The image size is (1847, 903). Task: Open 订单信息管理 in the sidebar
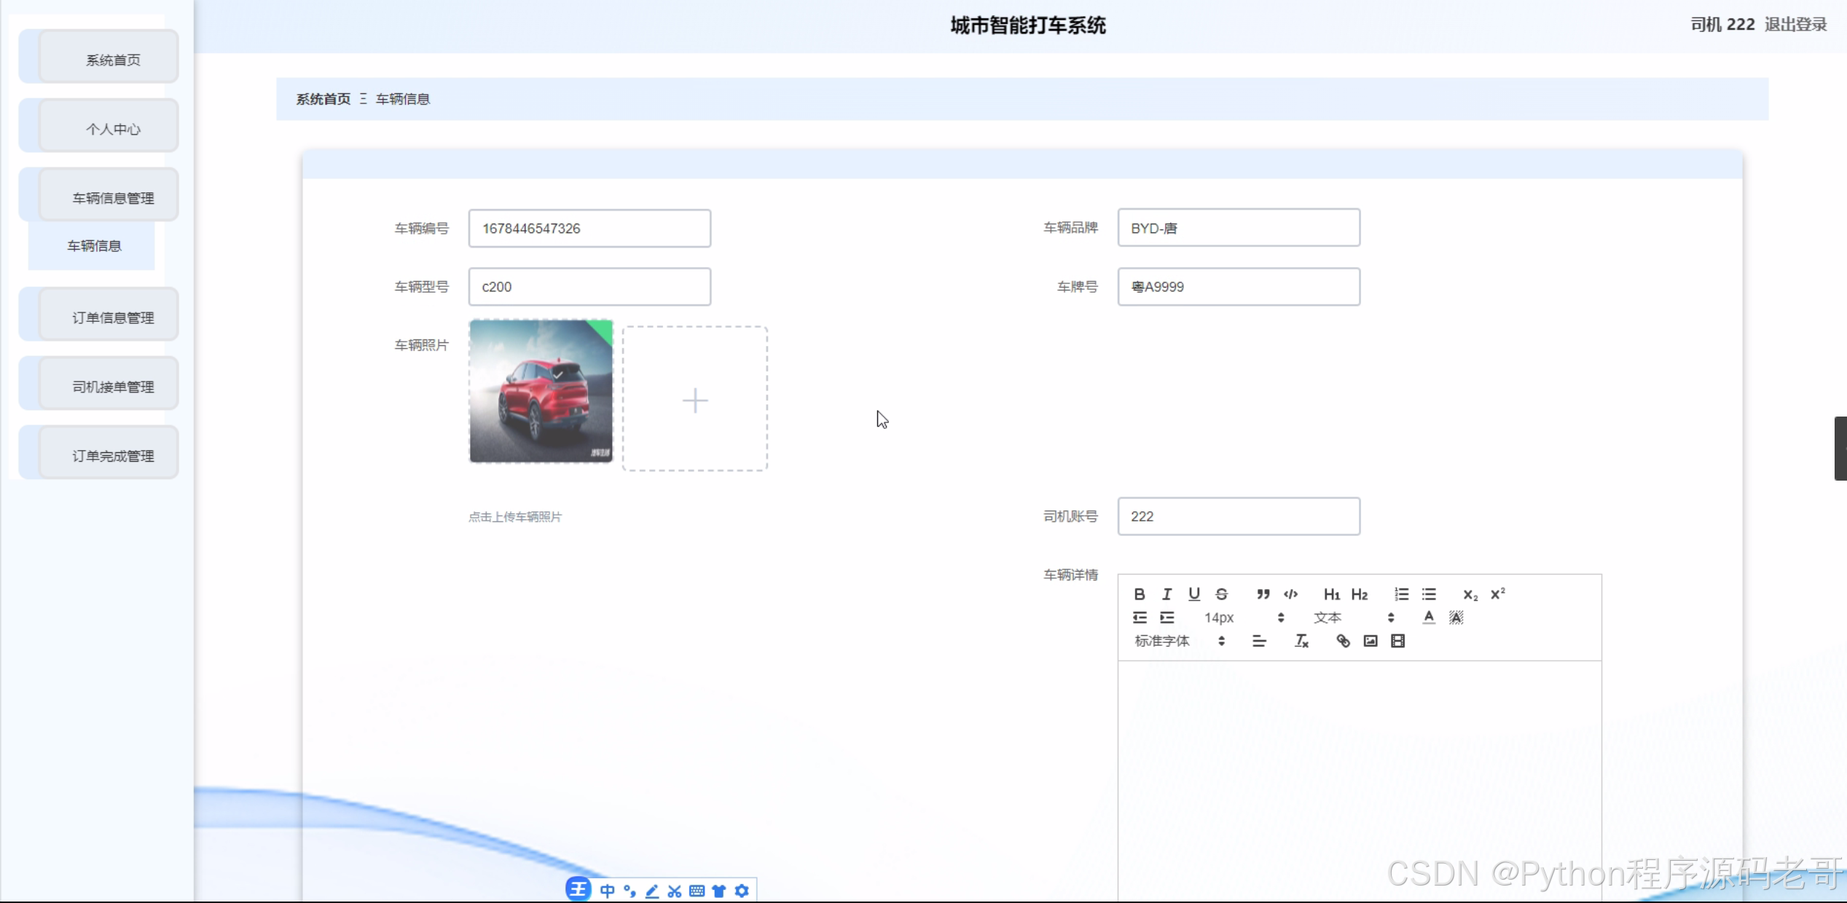(112, 318)
